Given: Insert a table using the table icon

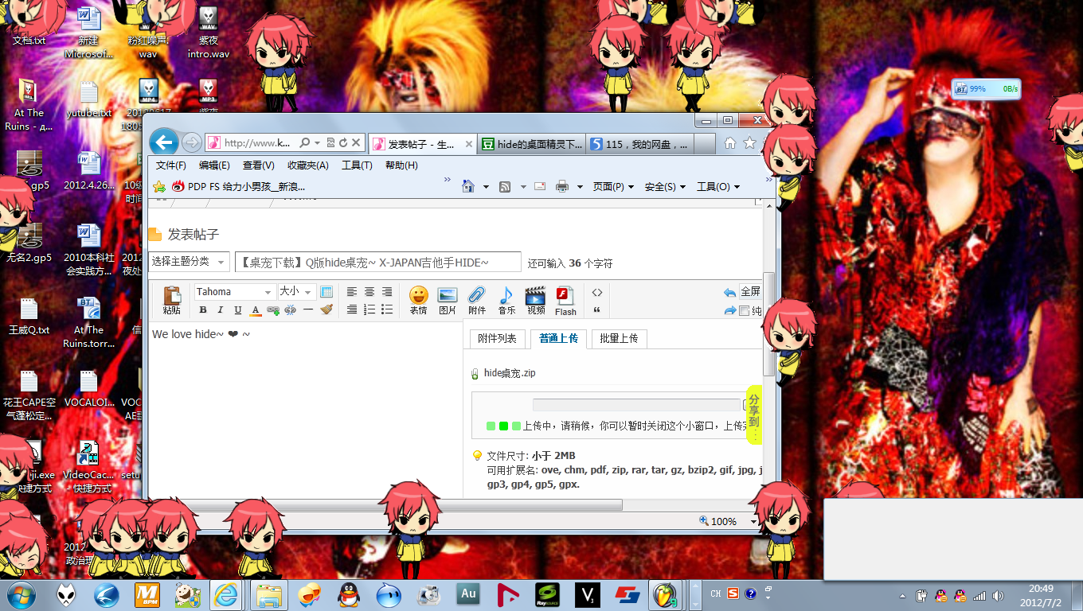Looking at the screenshot, I should [326, 292].
